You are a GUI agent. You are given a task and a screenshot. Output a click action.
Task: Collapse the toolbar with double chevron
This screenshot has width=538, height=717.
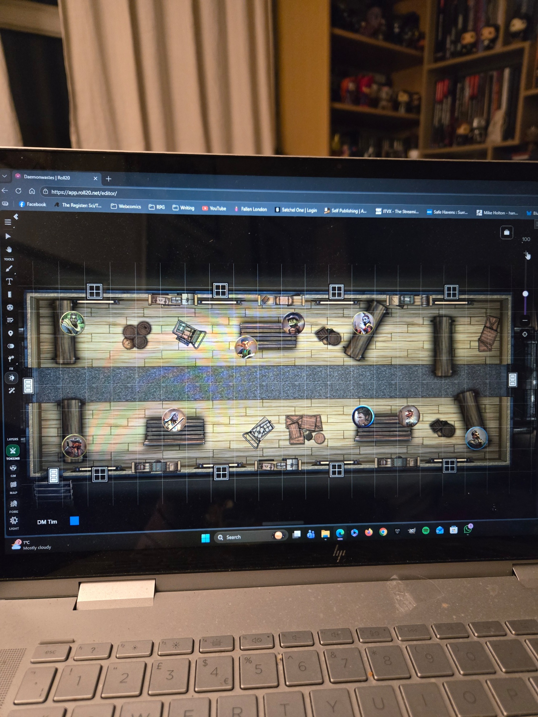pyautogui.click(x=16, y=217)
